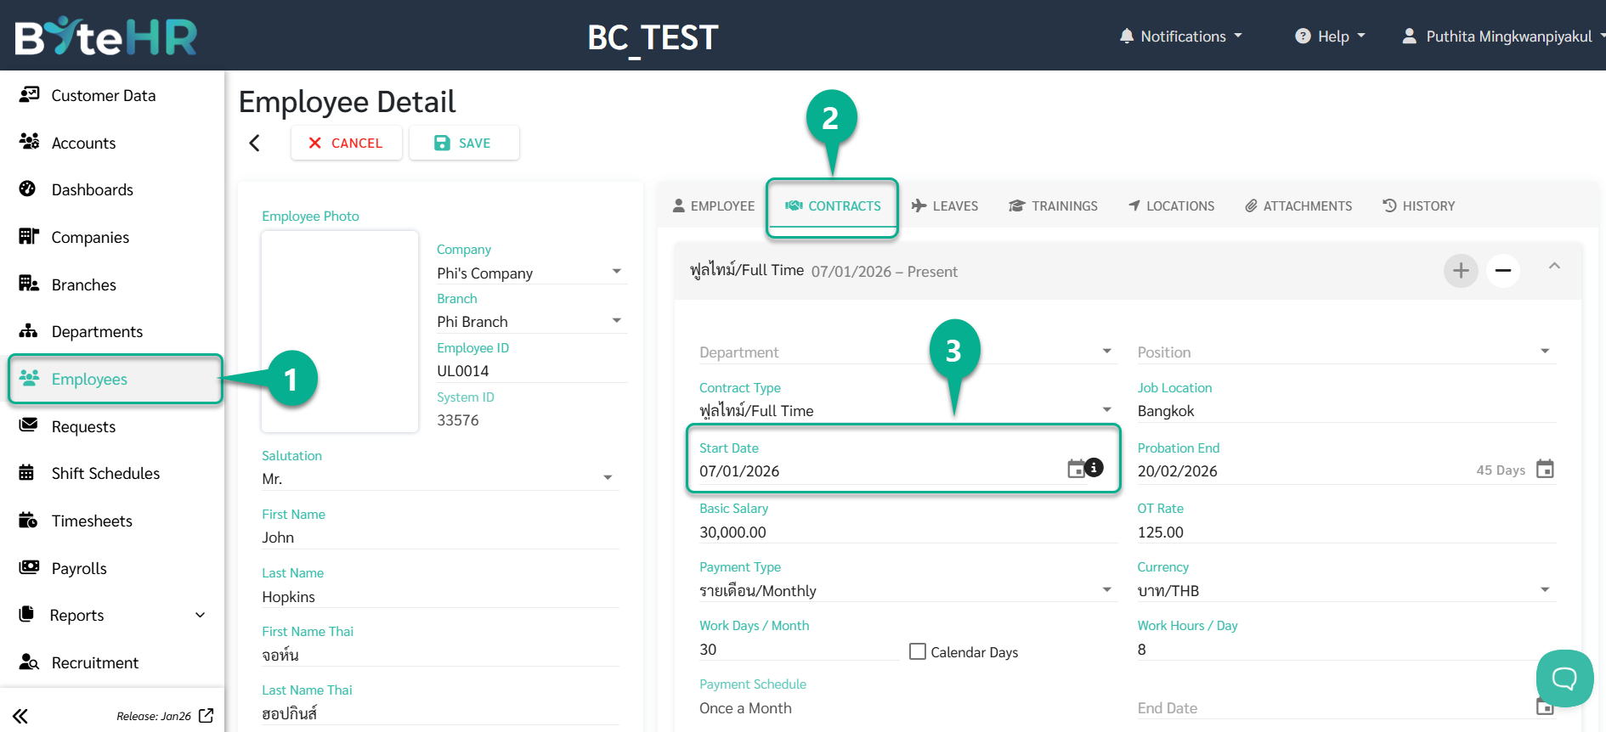Edit Work Days per Month field

click(799, 649)
